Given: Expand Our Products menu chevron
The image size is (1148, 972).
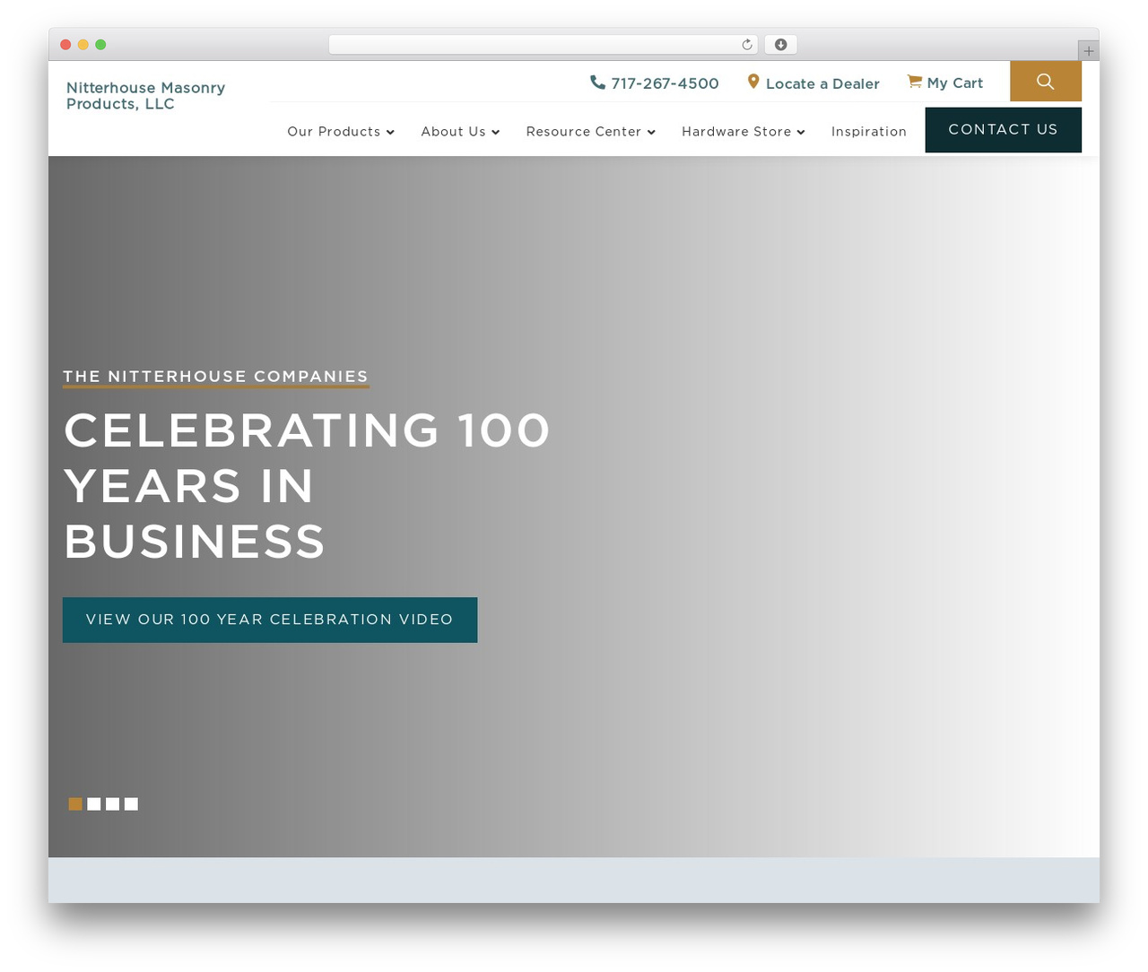Looking at the screenshot, I should [390, 132].
